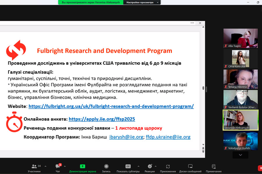The image size is (262, 174).
Task: Expand the arrow next to Чат
Action: pos(65,166)
